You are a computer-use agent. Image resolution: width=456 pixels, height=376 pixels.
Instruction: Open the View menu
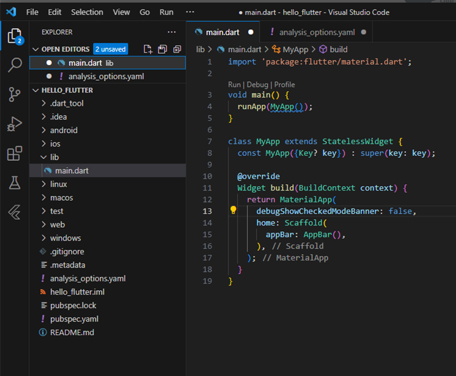click(121, 12)
